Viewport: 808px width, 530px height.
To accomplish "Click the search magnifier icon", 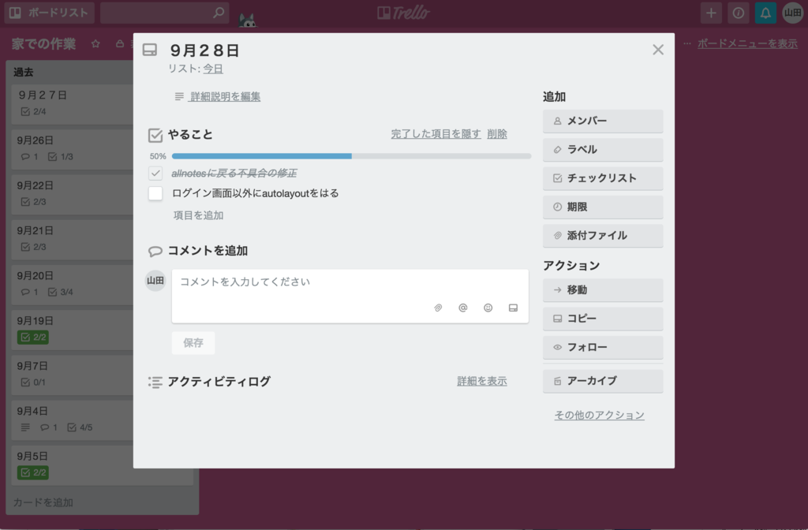I will coord(219,13).
